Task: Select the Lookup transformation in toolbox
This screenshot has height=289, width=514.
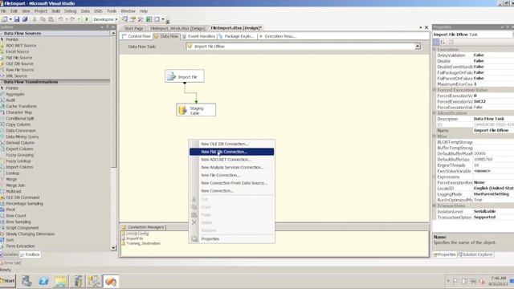Action: click(13, 173)
